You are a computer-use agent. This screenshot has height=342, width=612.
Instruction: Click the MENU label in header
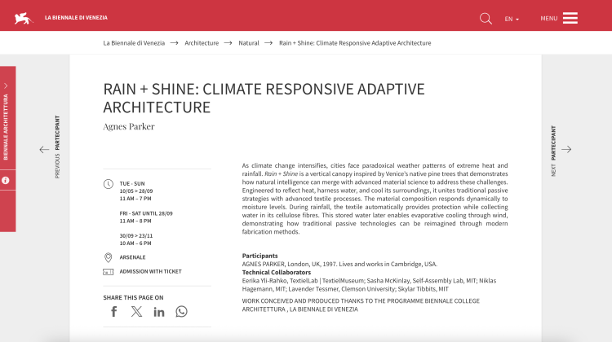point(548,19)
